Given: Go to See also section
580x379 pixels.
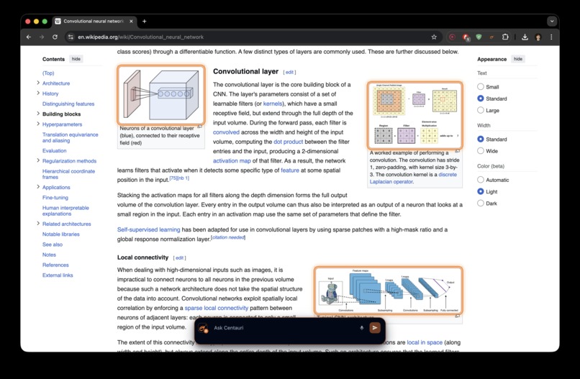Looking at the screenshot, I should (53, 245).
